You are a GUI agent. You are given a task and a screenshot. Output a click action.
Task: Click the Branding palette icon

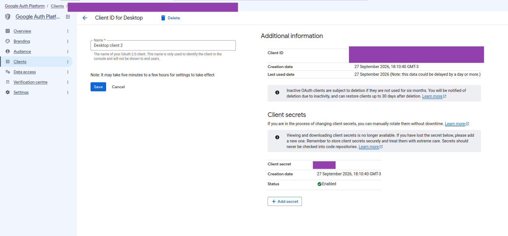pyautogui.click(x=8, y=41)
